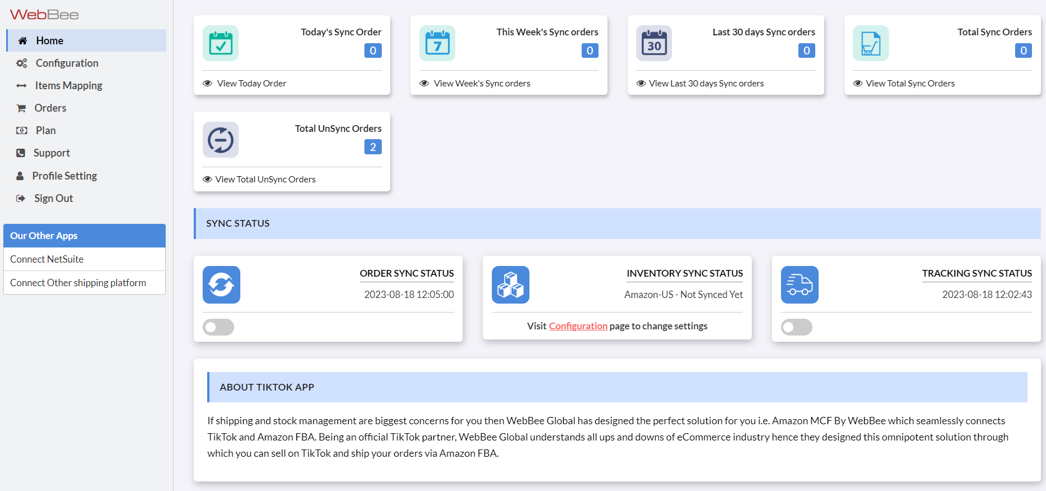Click the Last 30 days calendar icon
Image resolution: width=1046 pixels, height=491 pixels.
pos(654,43)
